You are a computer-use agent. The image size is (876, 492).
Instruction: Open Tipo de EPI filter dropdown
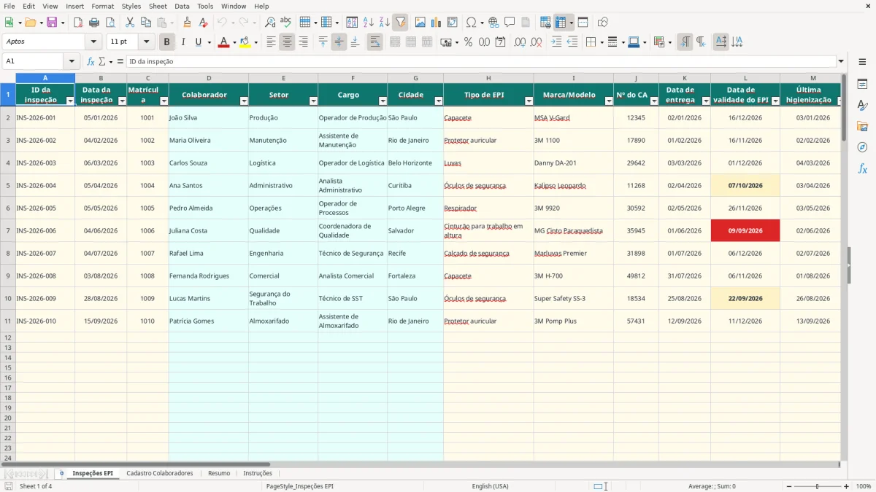(529, 101)
